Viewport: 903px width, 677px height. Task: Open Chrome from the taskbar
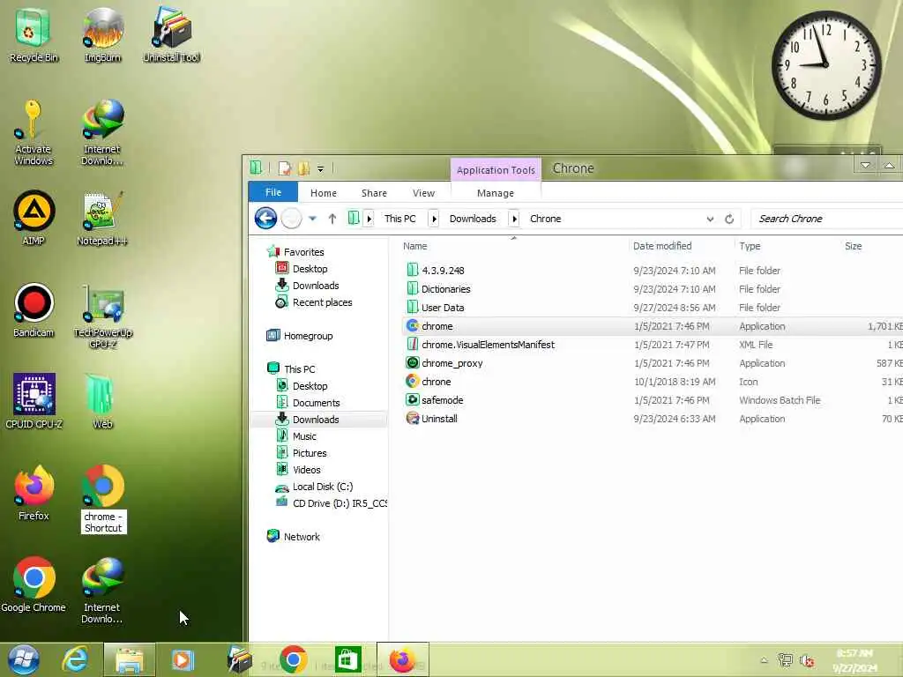[x=293, y=659]
